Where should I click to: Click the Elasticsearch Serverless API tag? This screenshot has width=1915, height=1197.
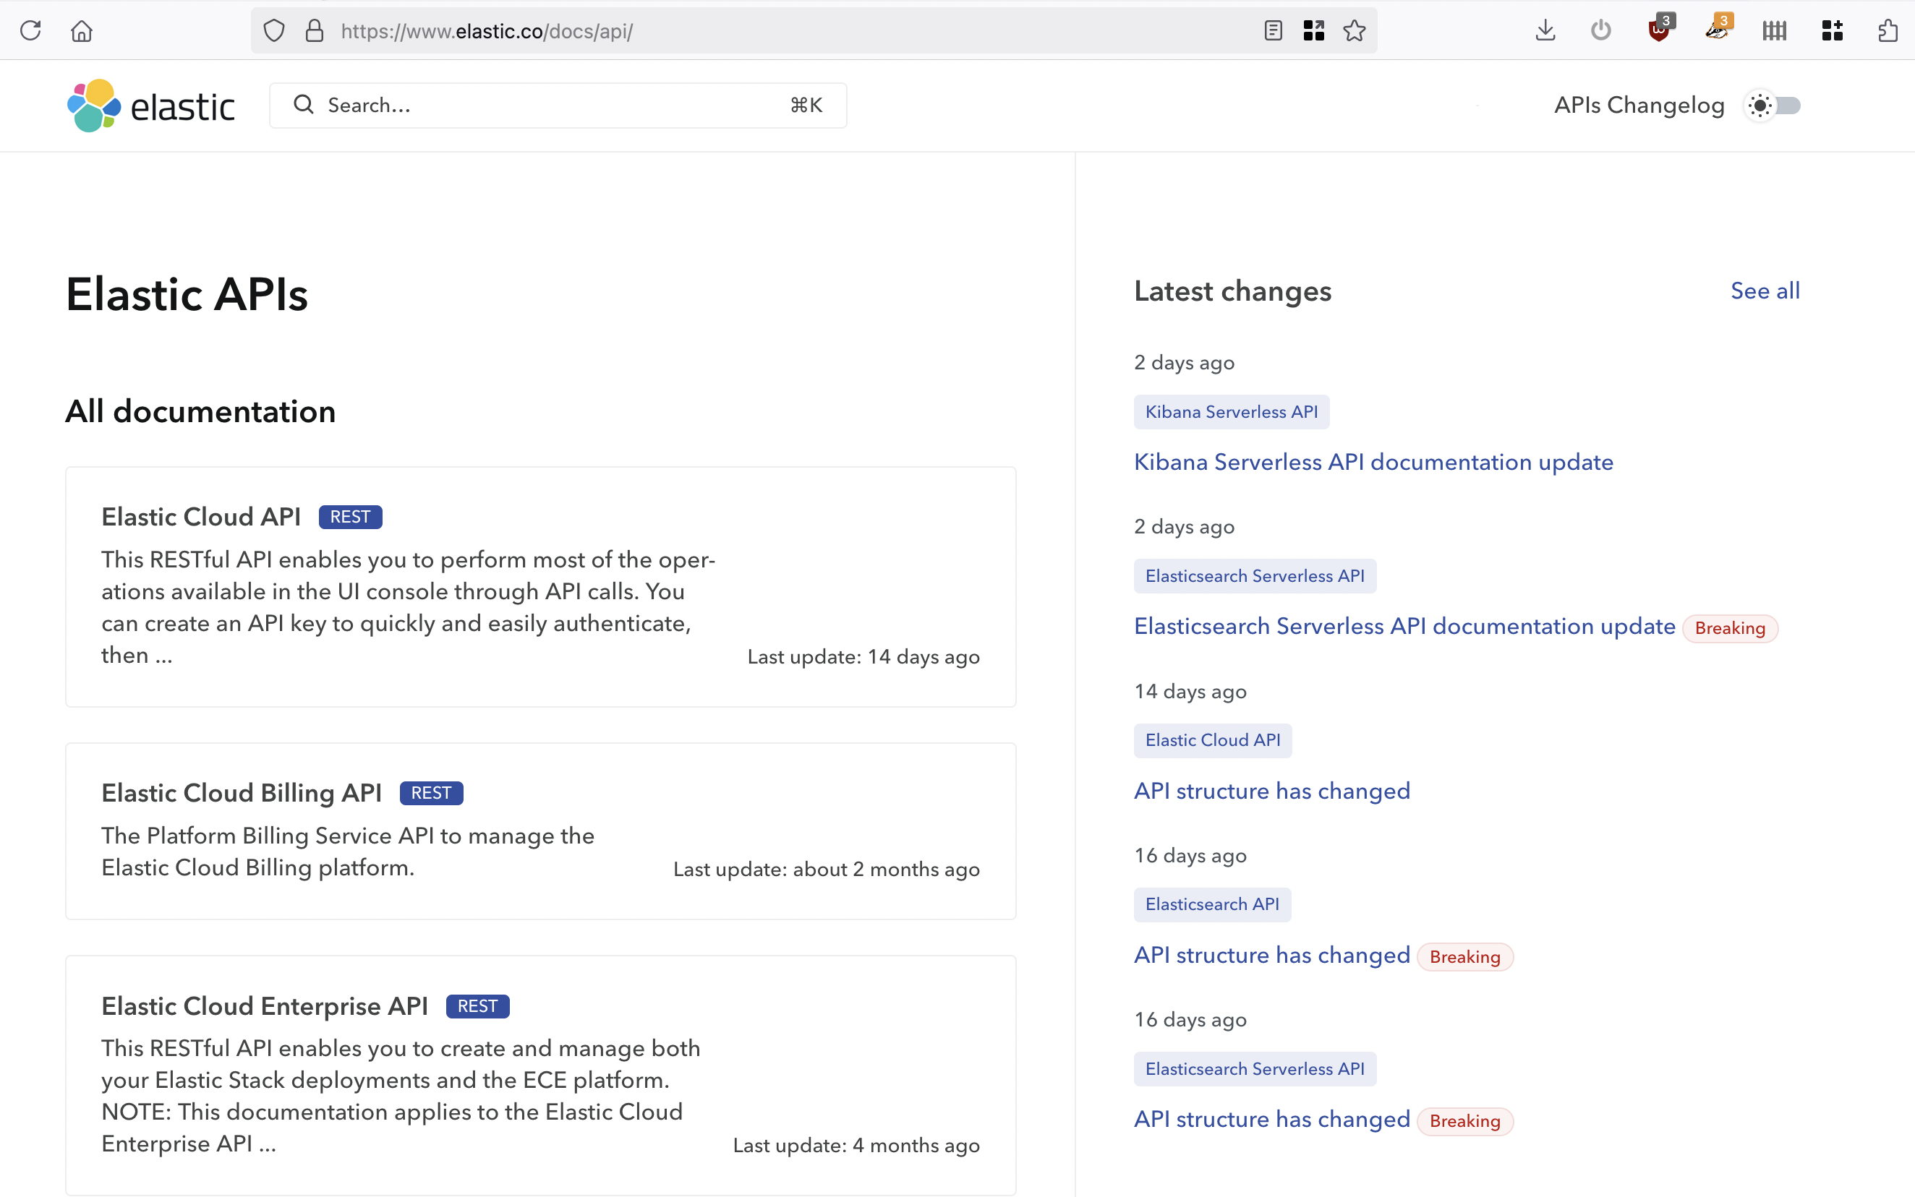point(1255,575)
